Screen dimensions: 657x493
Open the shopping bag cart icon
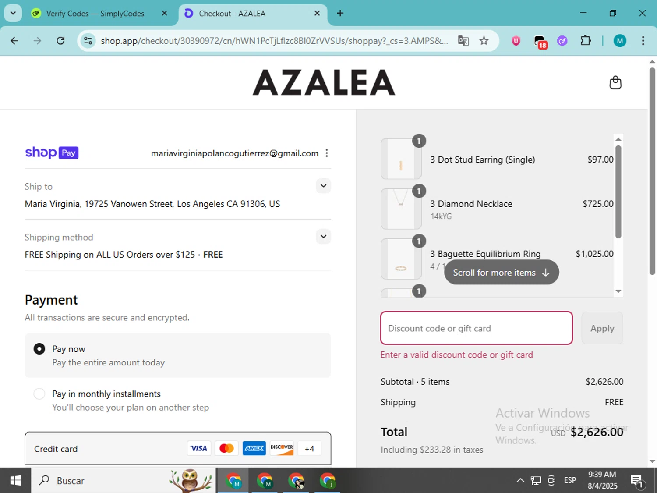[615, 82]
